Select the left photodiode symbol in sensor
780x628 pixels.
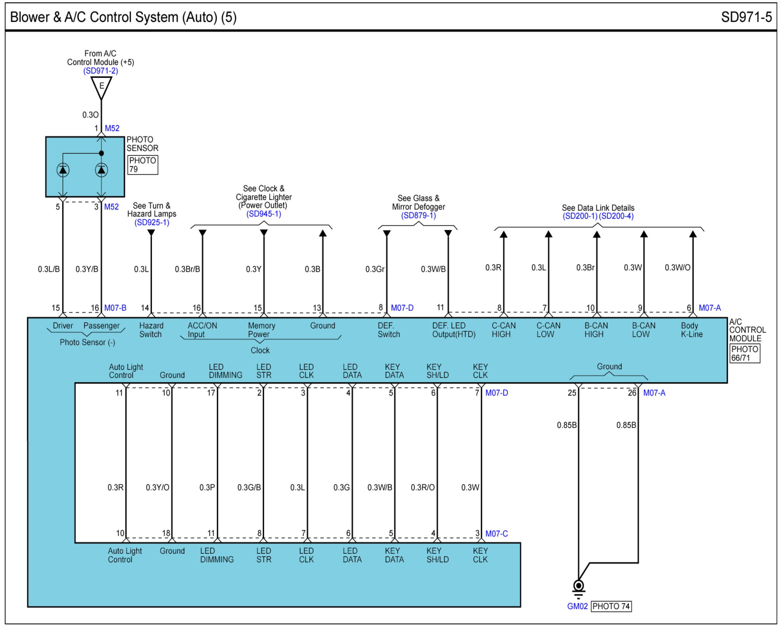point(63,170)
